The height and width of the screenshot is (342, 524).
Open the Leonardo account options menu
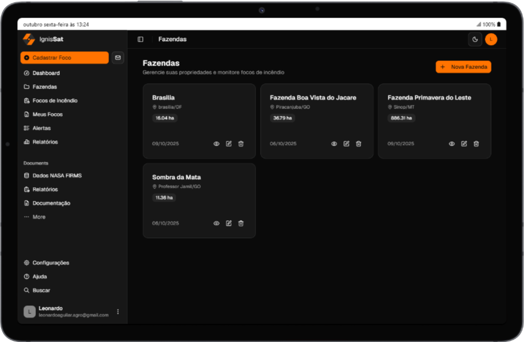118,312
